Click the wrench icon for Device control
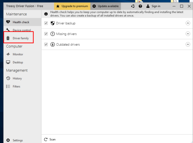 click(8, 30)
